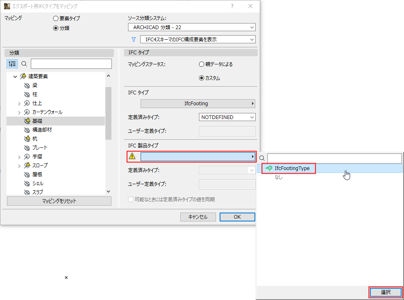Click the magnifier icon in the popup list
Image resolution: width=404 pixels, height=300 pixels.
[262, 158]
